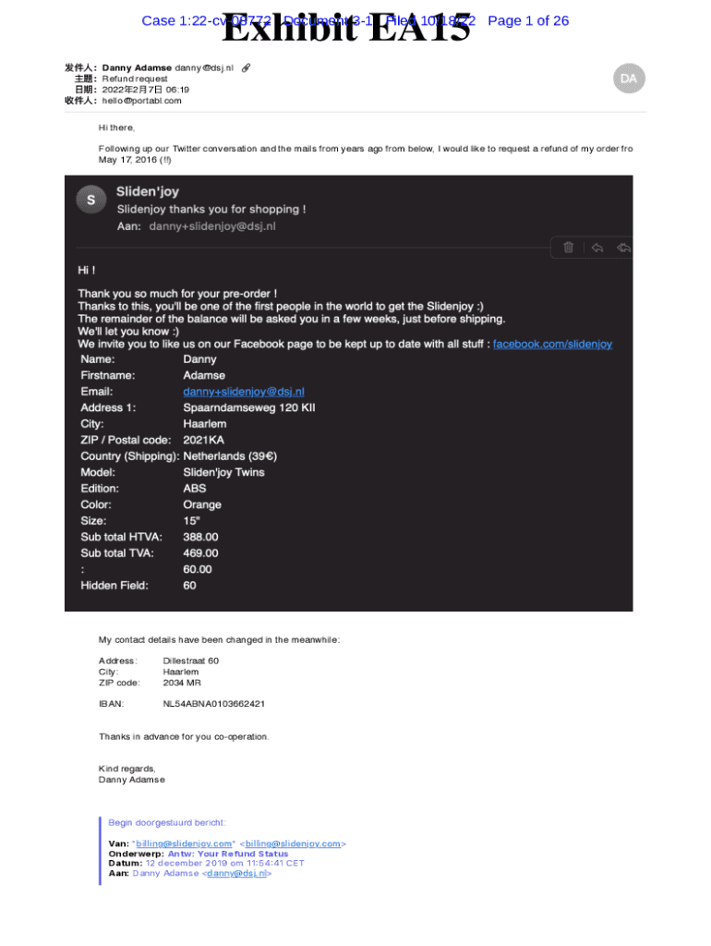Click the single-arrow reply icon
This screenshot has width=711, height=946.
597,247
